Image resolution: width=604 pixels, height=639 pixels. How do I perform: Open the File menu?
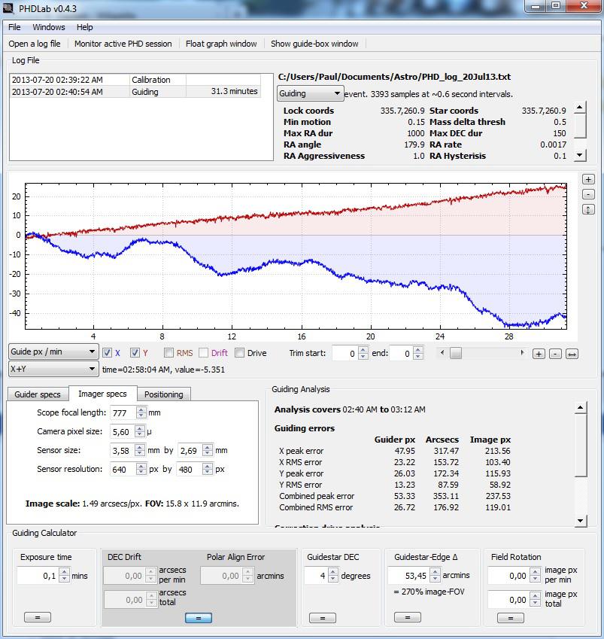click(x=14, y=27)
